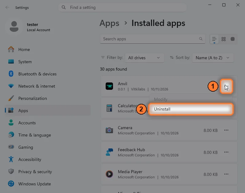
Task: Choose Uninstall from the Anvil menu
Action: click(191, 109)
